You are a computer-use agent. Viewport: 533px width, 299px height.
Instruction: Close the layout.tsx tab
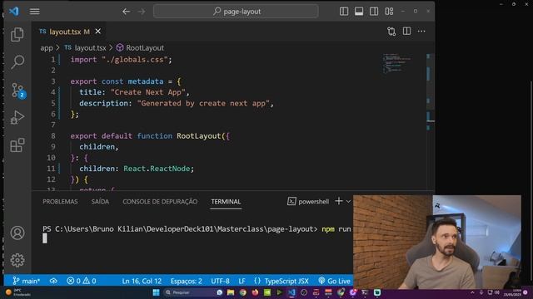pyautogui.click(x=98, y=32)
